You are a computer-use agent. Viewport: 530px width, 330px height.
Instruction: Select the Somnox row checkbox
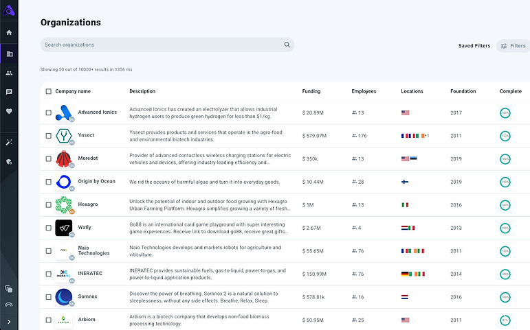(x=49, y=297)
